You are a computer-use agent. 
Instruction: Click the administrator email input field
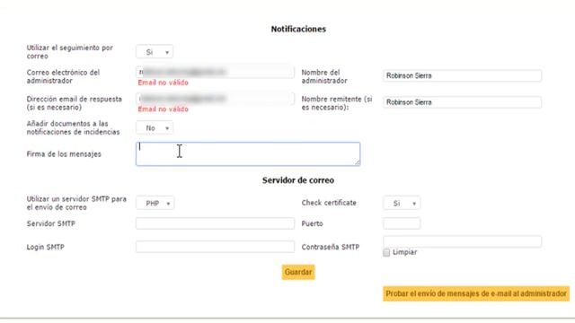(x=215, y=72)
